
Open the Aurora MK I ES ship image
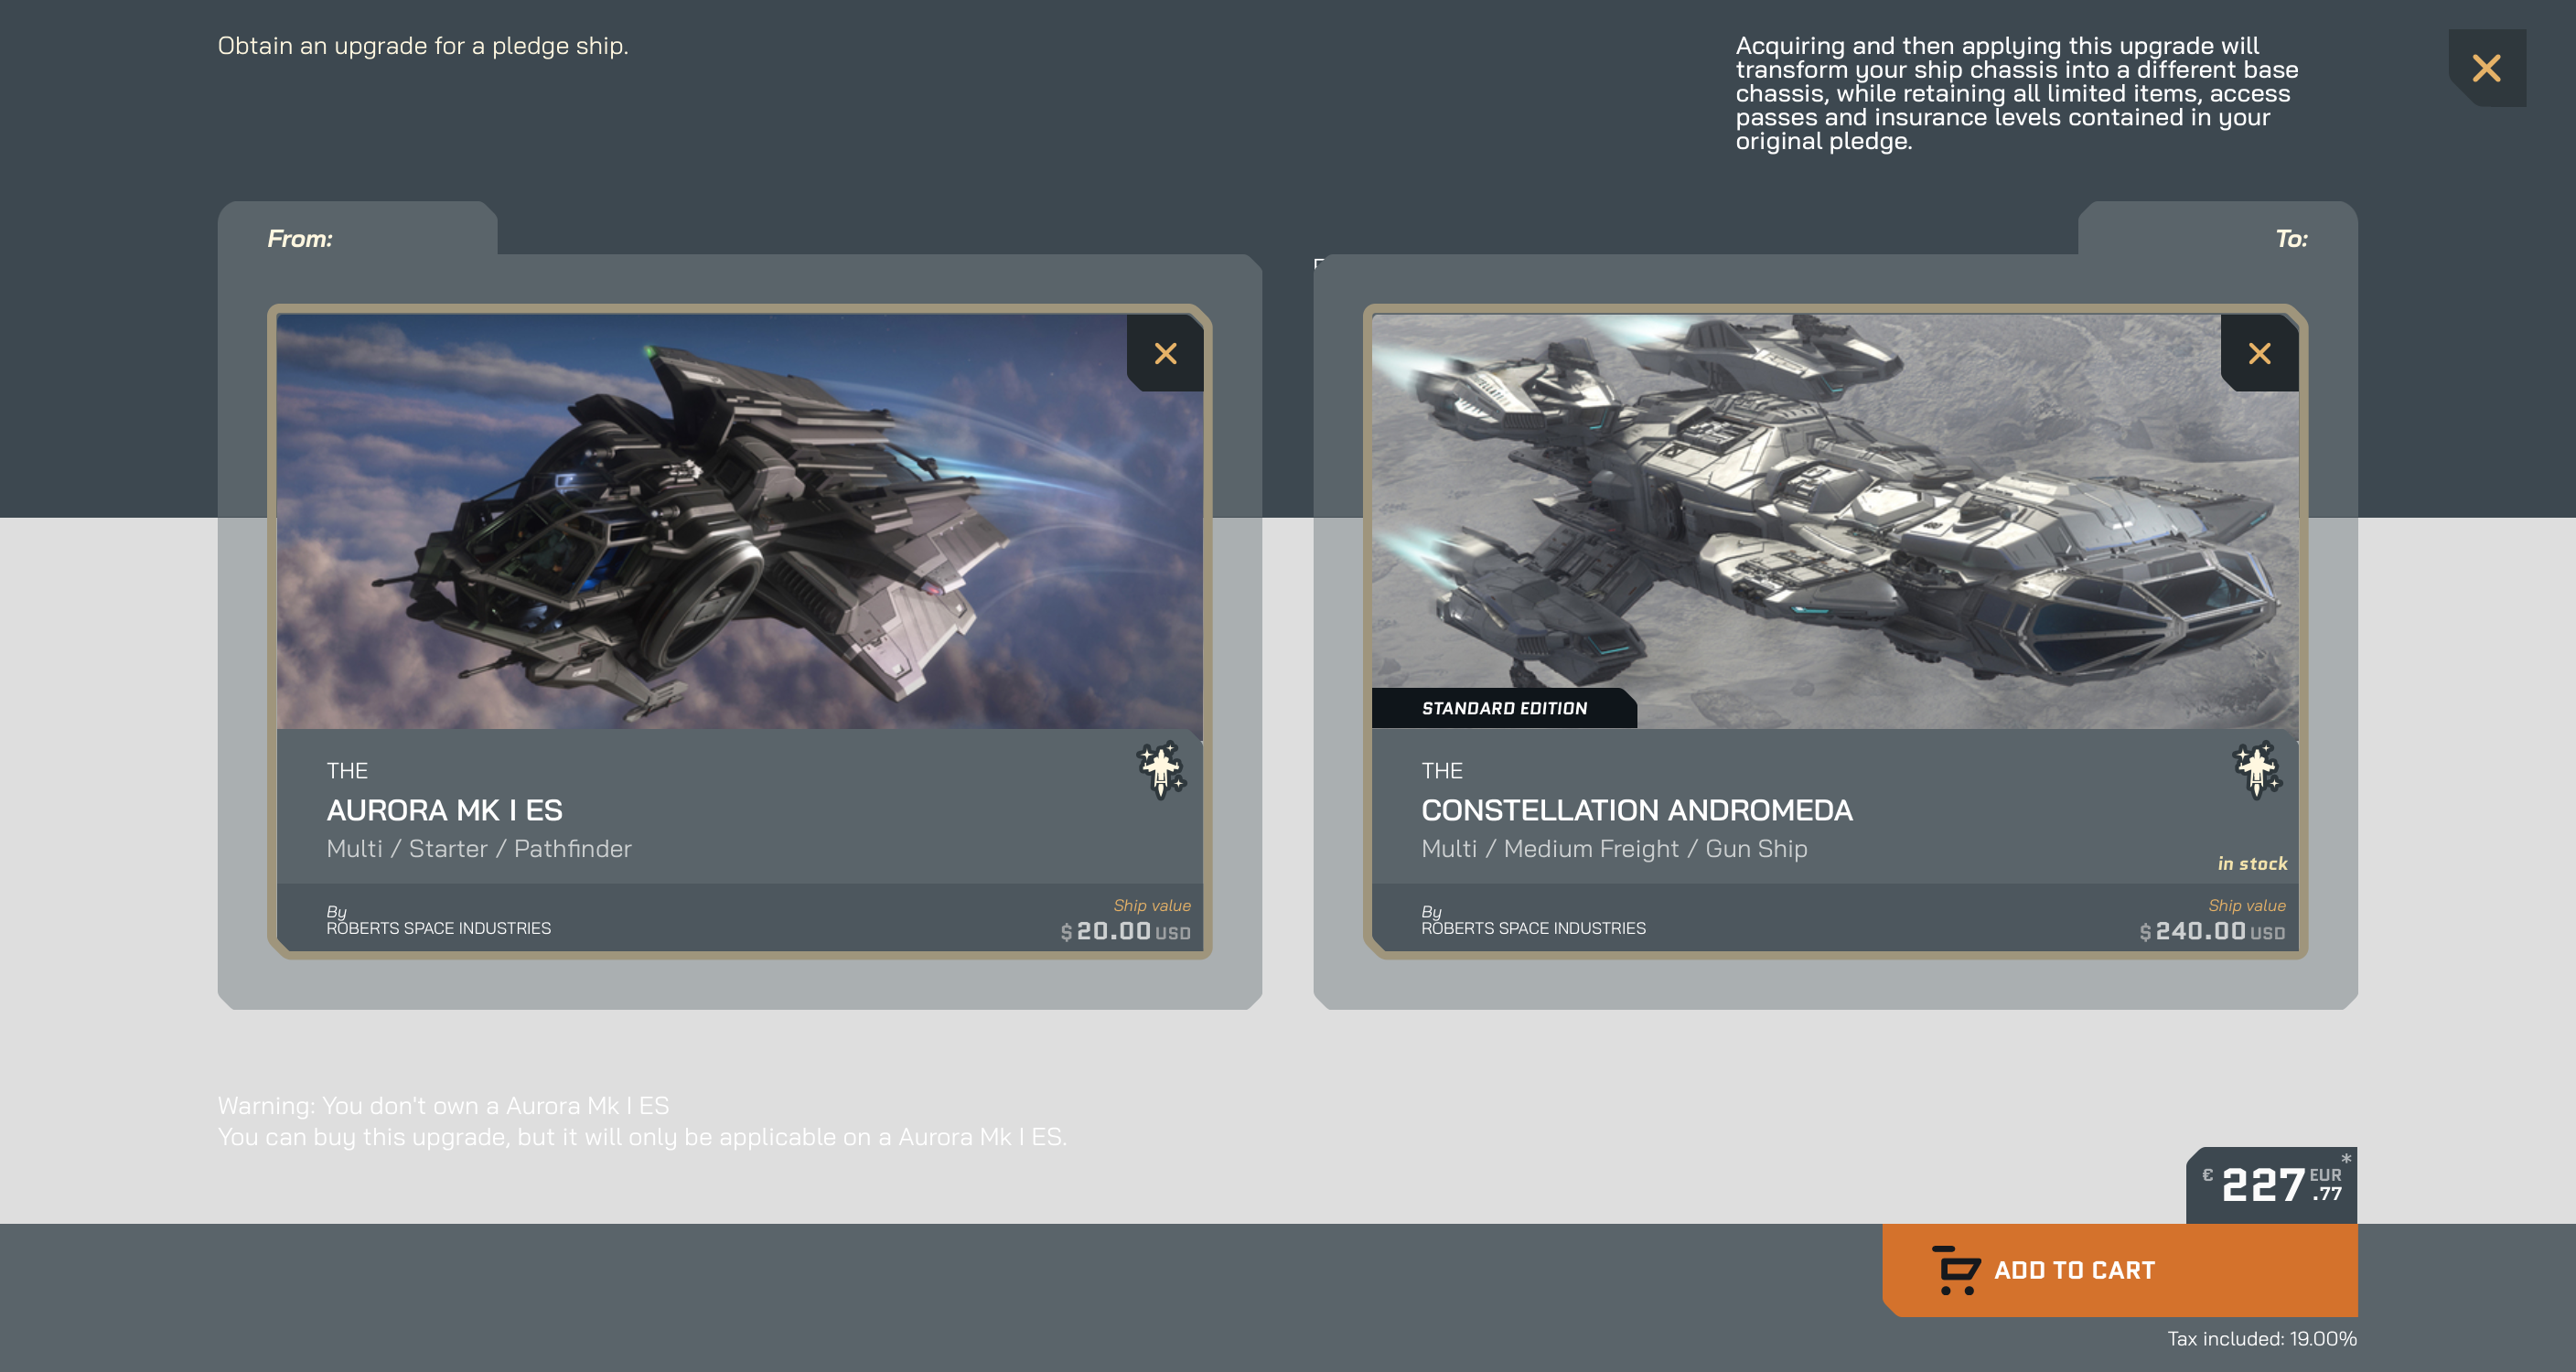(x=740, y=521)
